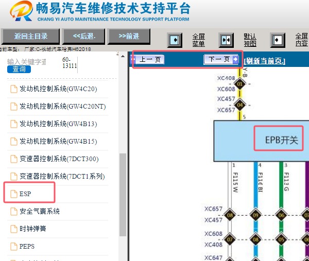
Task: Click the 60-13111 code text
Action: [70, 63]
